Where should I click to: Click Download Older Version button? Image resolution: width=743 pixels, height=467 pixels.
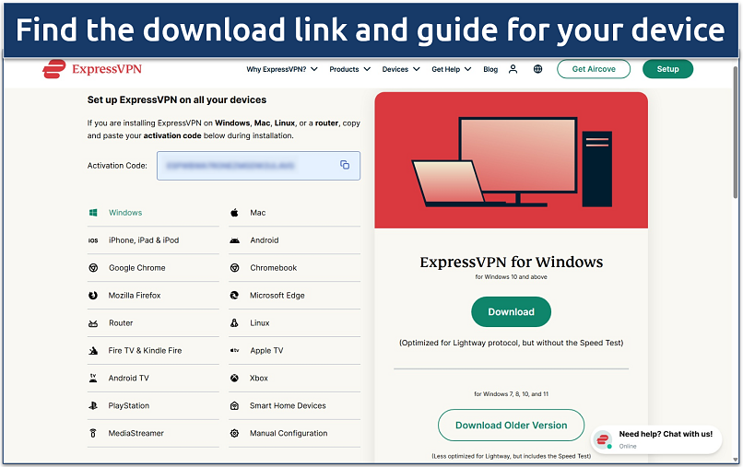512,426
